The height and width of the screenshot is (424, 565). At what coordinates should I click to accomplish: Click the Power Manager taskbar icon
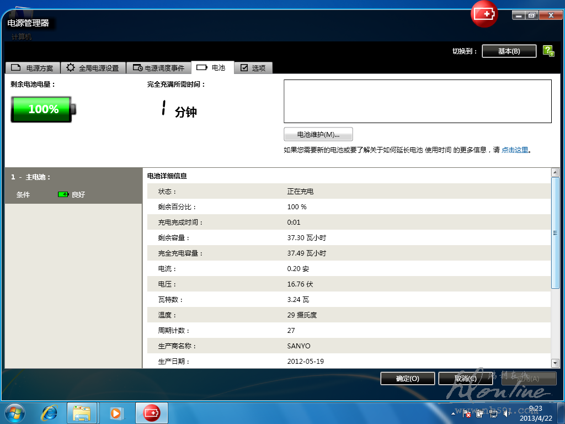pyautogui.click(x=151, y=413)
